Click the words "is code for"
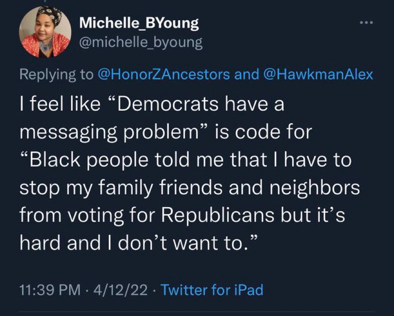 pyautogui.click(x=260, y=133)
